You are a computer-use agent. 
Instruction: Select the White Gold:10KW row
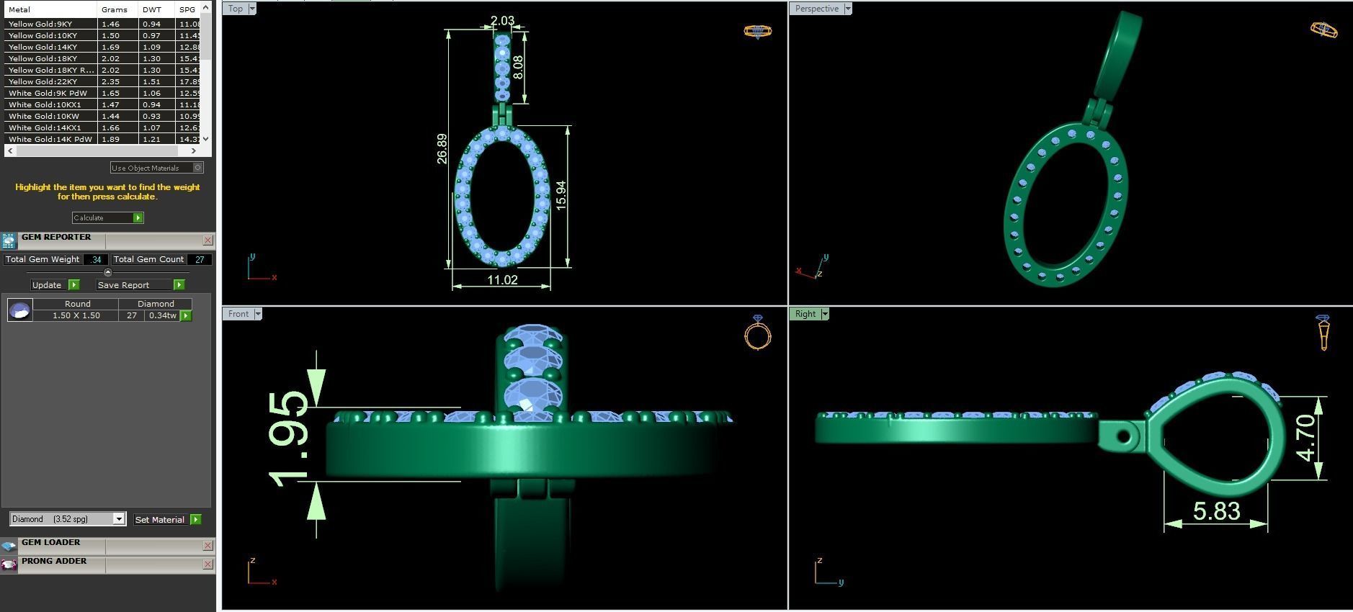point(102,116)
